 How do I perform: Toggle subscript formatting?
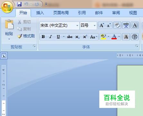[x=77, y=37]
